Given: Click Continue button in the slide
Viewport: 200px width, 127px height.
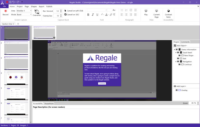Looking at the screenshot, I should click(x=102, y=84).
